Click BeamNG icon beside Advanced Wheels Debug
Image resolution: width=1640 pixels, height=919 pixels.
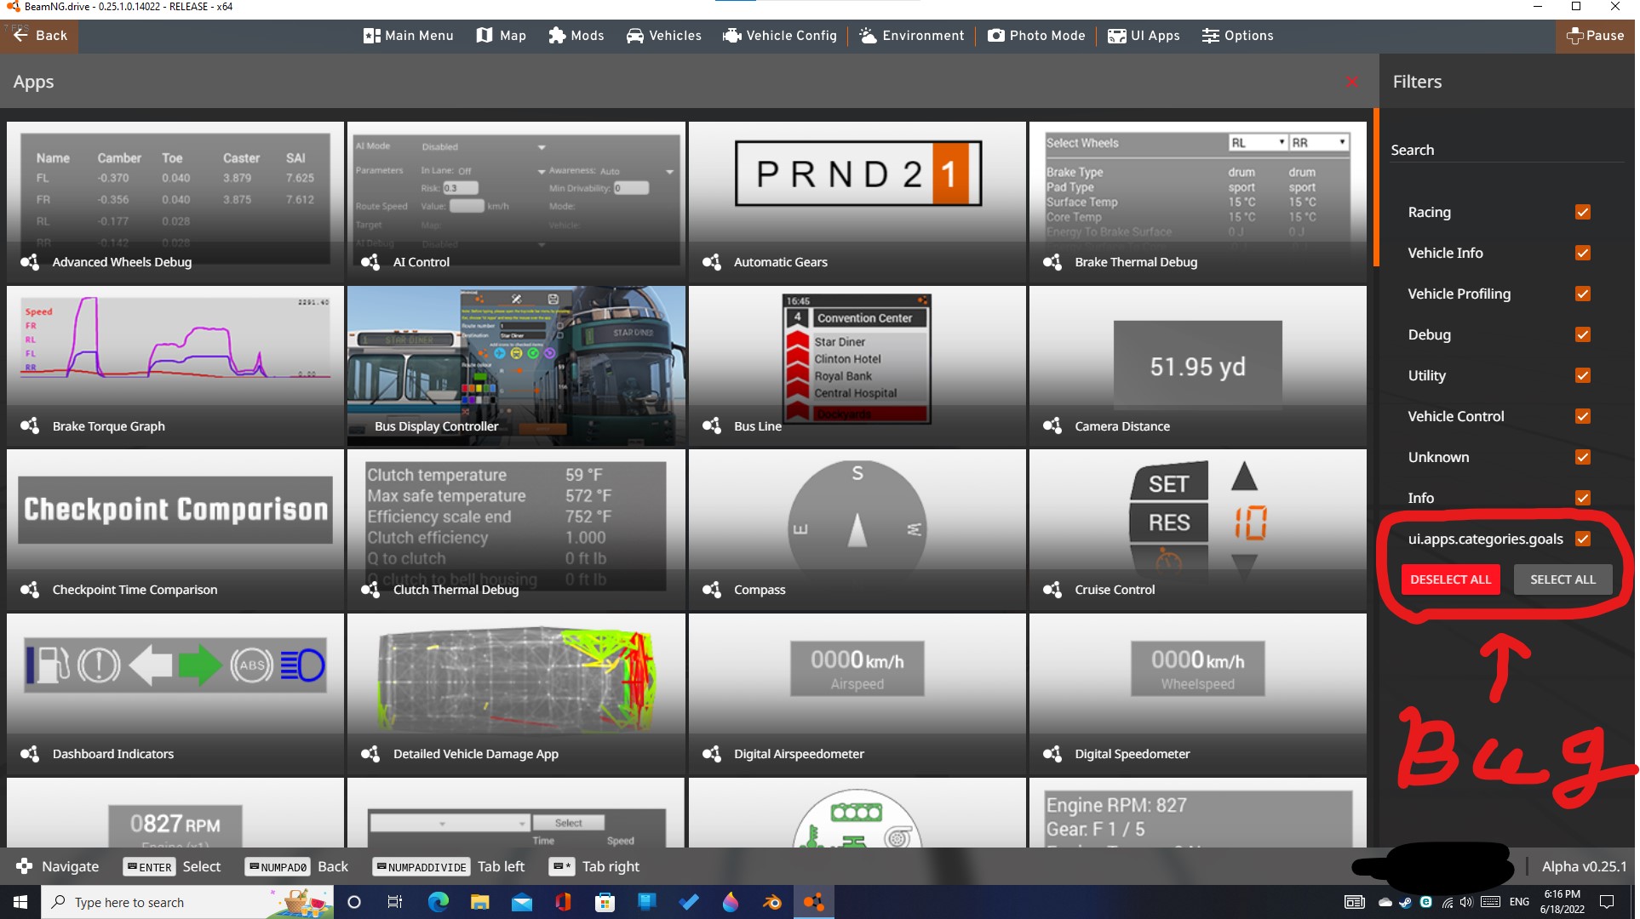(x=30, y=262)
